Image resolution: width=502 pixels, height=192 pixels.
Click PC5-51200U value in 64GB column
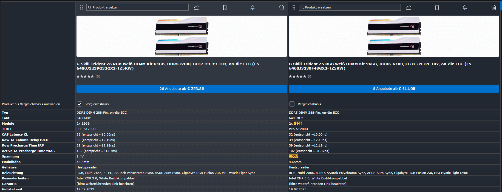(x=86, y=129)
